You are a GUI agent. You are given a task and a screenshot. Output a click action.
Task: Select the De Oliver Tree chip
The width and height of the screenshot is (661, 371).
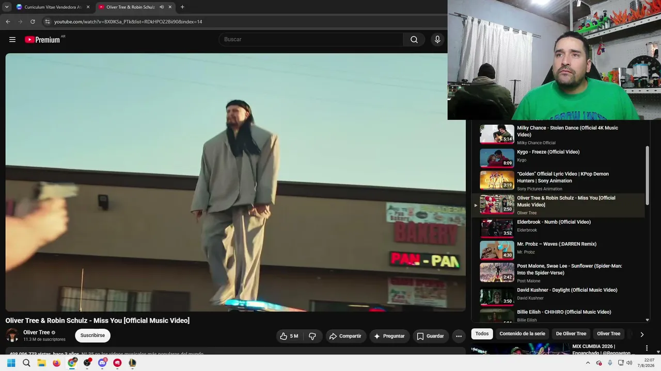[x=571, y=334]
